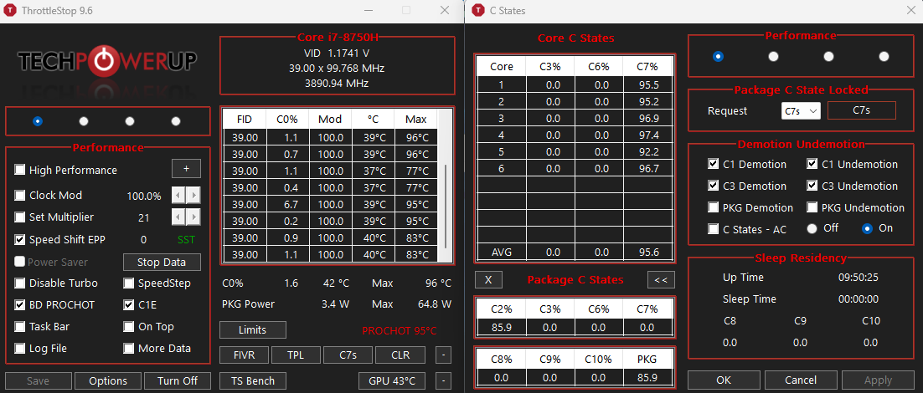Click PROCHOT 95°C status text
This screenshot has width=923, height=393.
[400, 331]
